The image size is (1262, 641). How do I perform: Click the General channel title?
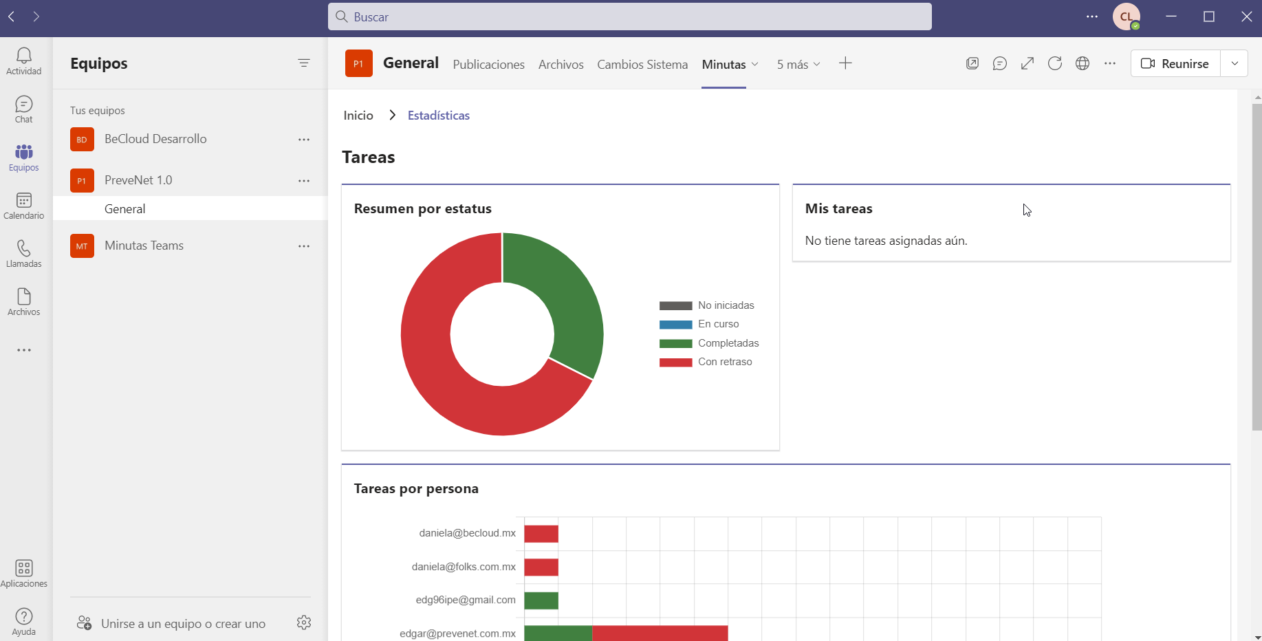[411, 63]
